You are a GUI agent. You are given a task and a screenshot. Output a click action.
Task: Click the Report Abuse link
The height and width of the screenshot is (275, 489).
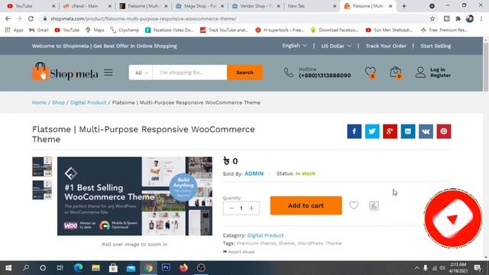[238, 251]
